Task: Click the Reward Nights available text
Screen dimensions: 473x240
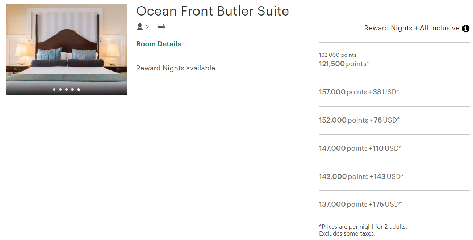Action: pos(176,68)
